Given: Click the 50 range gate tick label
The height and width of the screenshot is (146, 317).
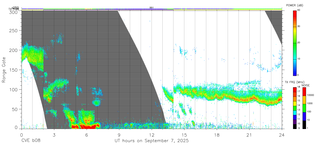Looking at the screenshot, I should click(15, 109).
